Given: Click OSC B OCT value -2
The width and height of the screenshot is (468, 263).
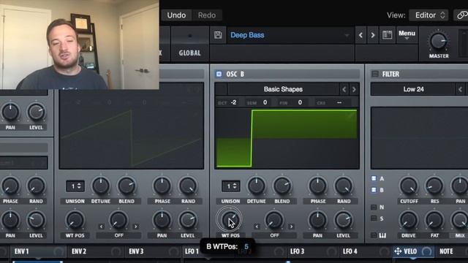Looking at the screenshot, I should click(233, 102).
